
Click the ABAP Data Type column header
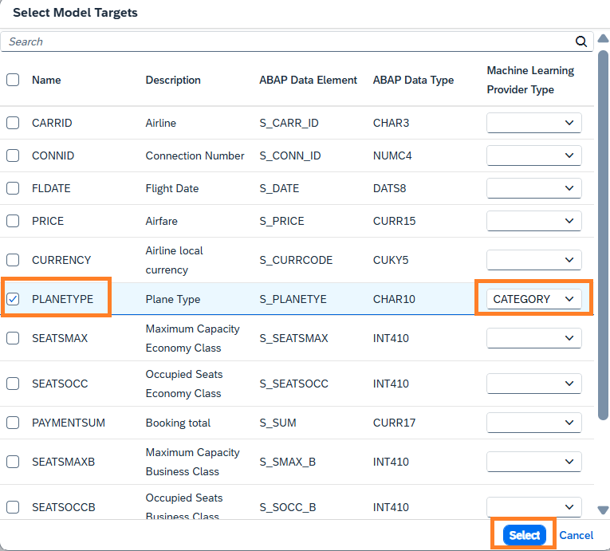(x=413, y=80)
